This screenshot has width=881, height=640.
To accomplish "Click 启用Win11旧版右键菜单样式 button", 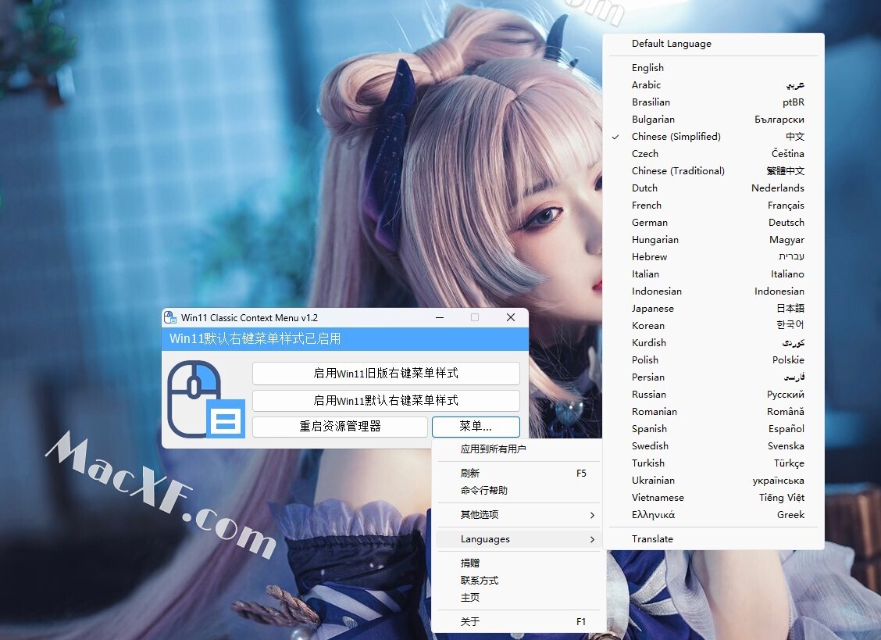I will coord(386,374).
